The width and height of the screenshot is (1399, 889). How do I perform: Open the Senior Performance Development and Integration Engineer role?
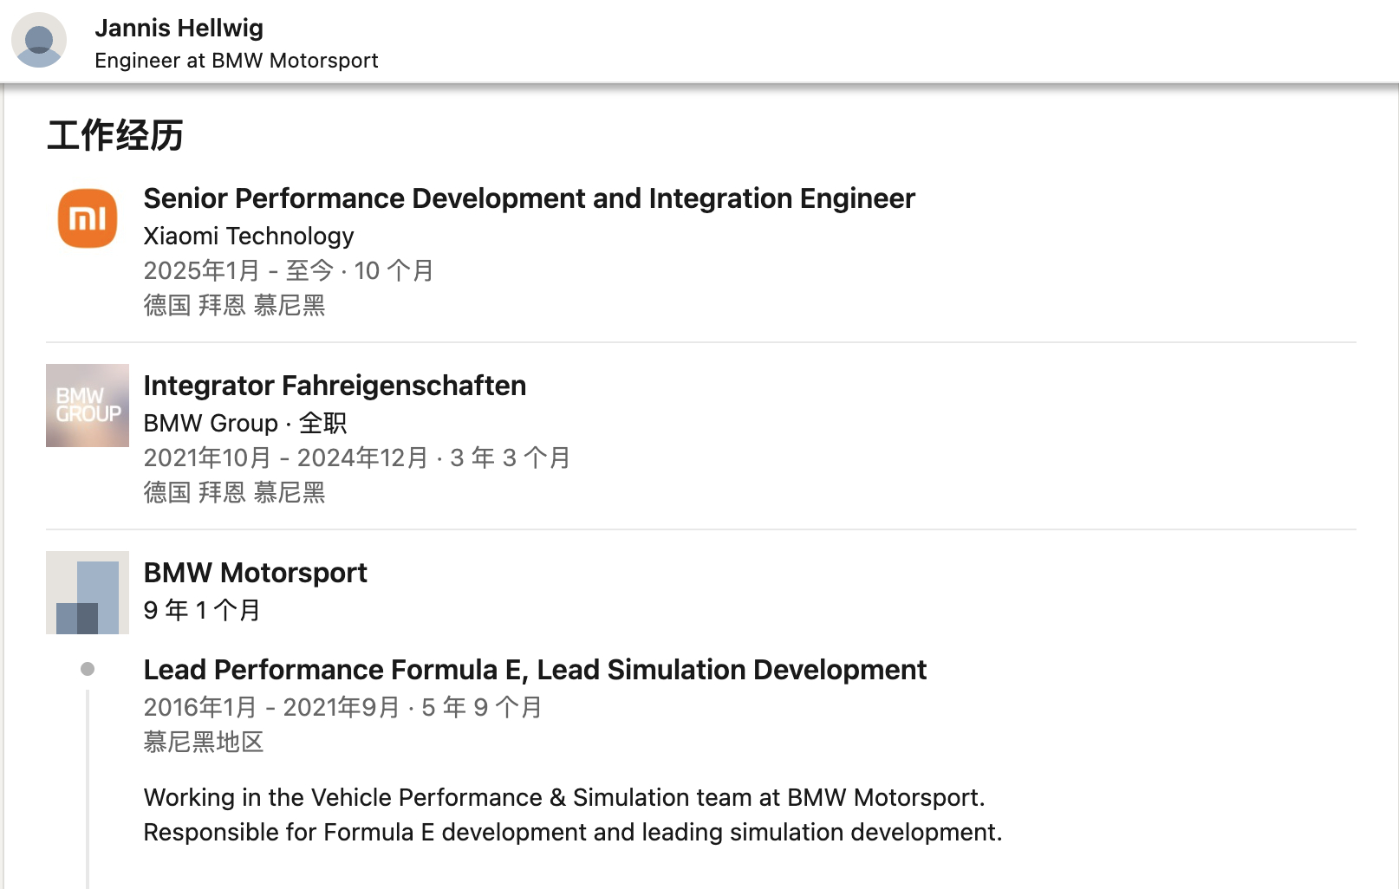[x=529, y=198]
